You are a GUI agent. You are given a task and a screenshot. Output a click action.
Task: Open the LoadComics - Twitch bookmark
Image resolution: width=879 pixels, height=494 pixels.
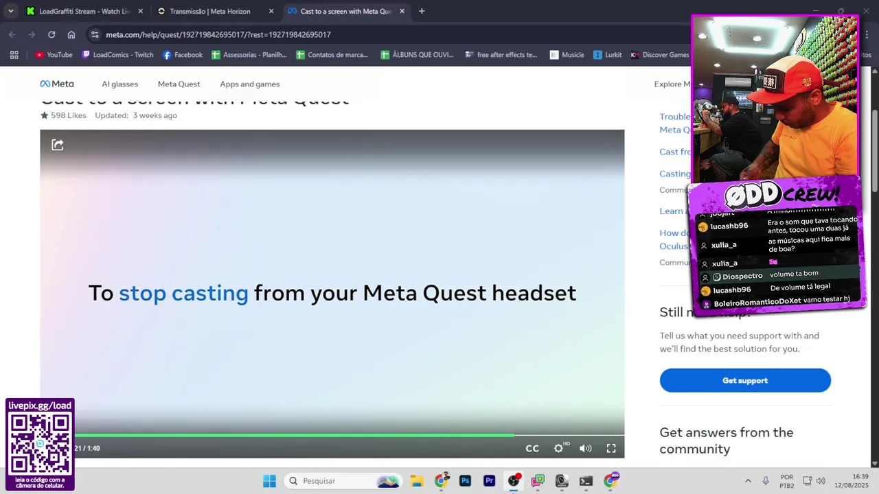click(x=117, y=55)
